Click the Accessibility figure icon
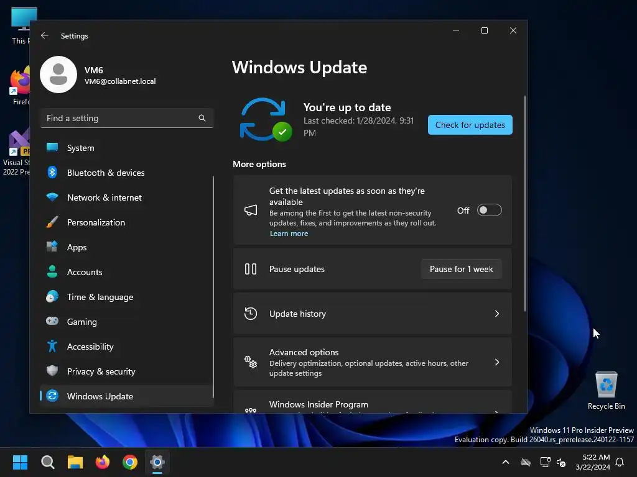The width and height of the screenshot is (637, 477). point(52,346)
